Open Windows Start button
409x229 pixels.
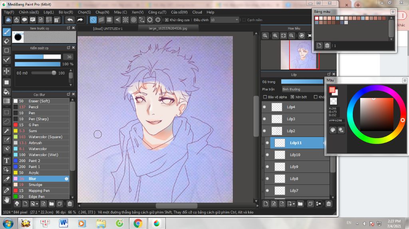pos(8,223)
